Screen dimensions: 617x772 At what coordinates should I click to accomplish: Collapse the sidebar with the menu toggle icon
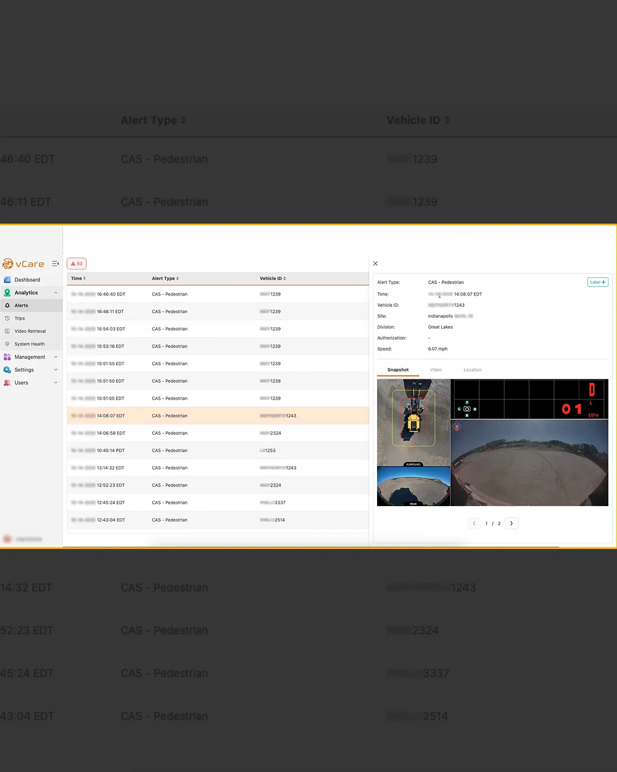click(55, 264)
